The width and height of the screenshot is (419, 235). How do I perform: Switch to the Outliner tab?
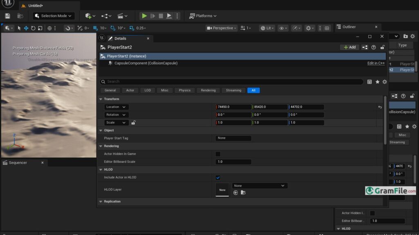tap(349, 27)
